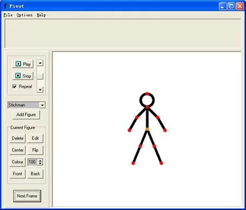Select the right knee joint handle
Image resolution: width=246 pixels, height=210 pixels.
pos(154,146)
